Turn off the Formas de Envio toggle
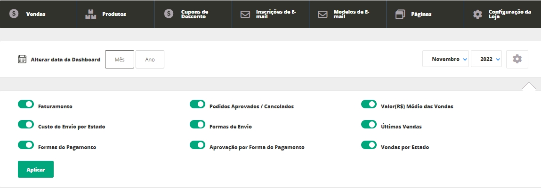 [198, 124]
